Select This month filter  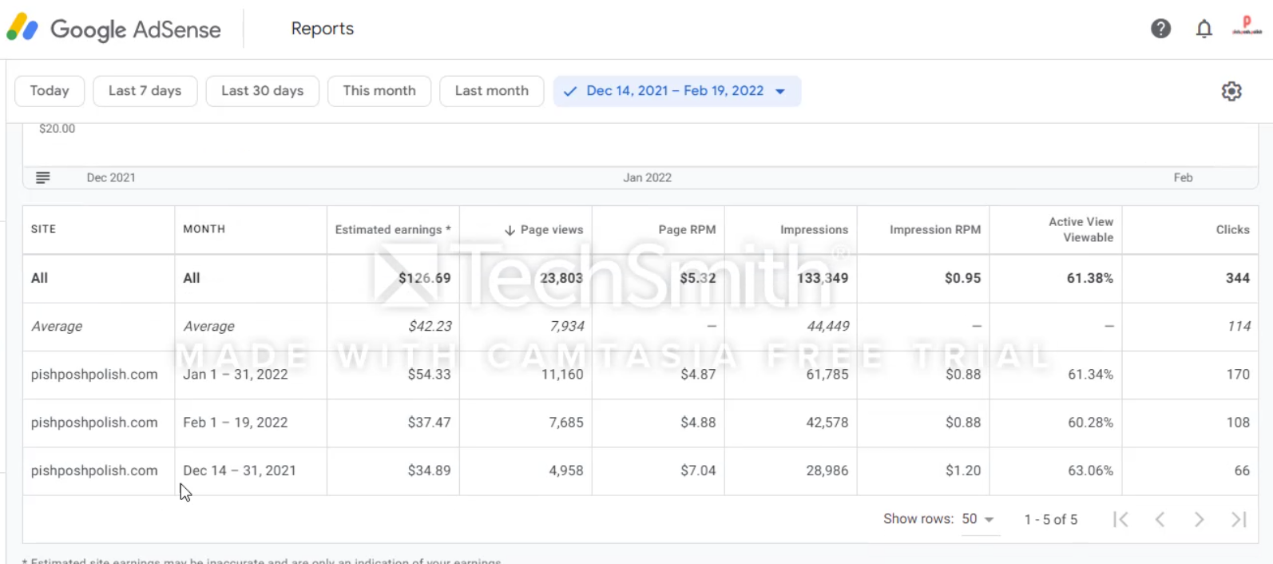pyautogui.click(x=379, y=91)
